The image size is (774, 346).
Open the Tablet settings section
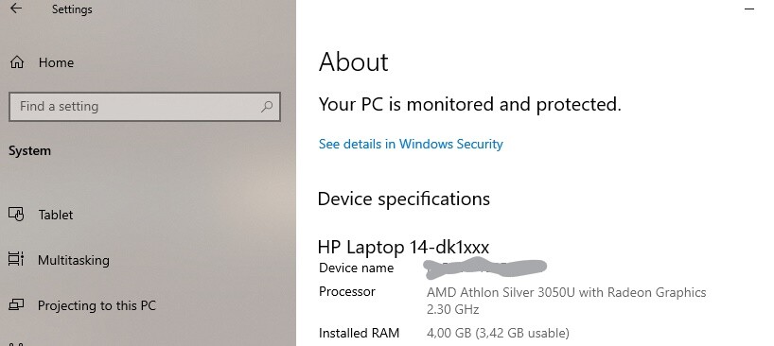(x=56, y=215)
